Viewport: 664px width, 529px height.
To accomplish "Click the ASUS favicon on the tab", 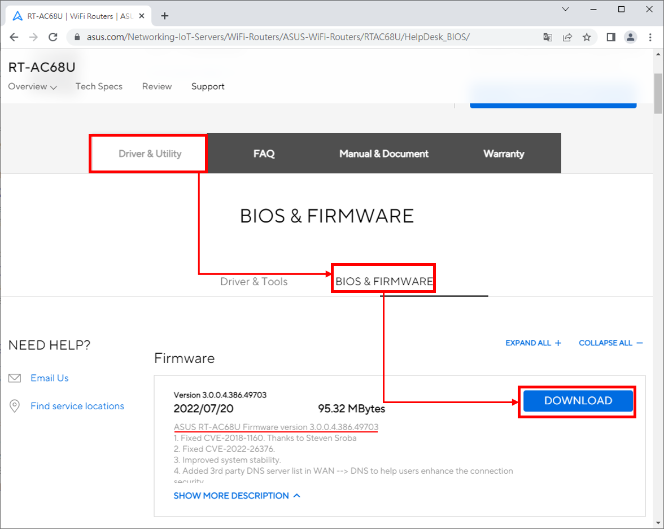I will (x=18, y=16).
